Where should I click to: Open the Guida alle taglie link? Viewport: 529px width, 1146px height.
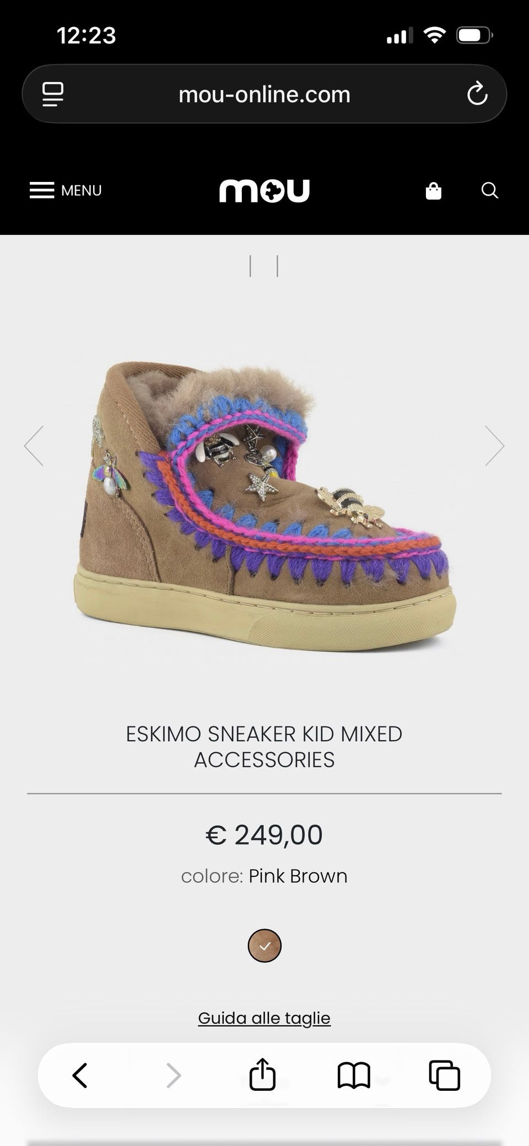pos(264,1018)
